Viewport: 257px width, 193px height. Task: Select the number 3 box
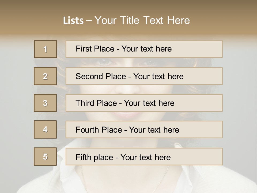click(46, 103)
